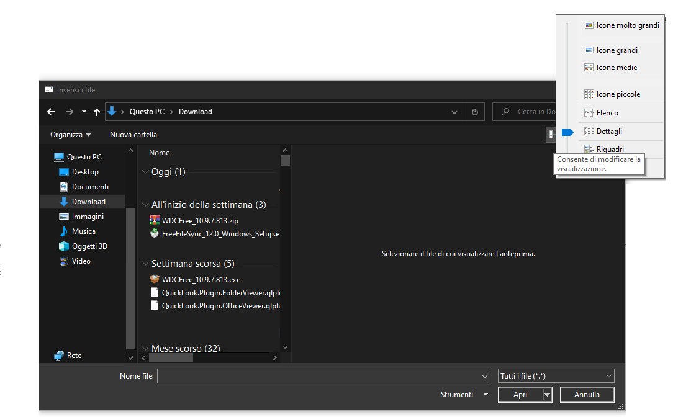Collapse the Settimana scorsa group
This screenshot has width=691, height=417.
pos(145,264)
